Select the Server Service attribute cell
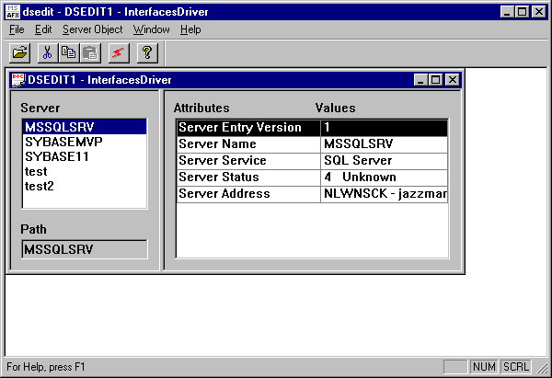Screen dimensions: 552x378 pos(248,161)
